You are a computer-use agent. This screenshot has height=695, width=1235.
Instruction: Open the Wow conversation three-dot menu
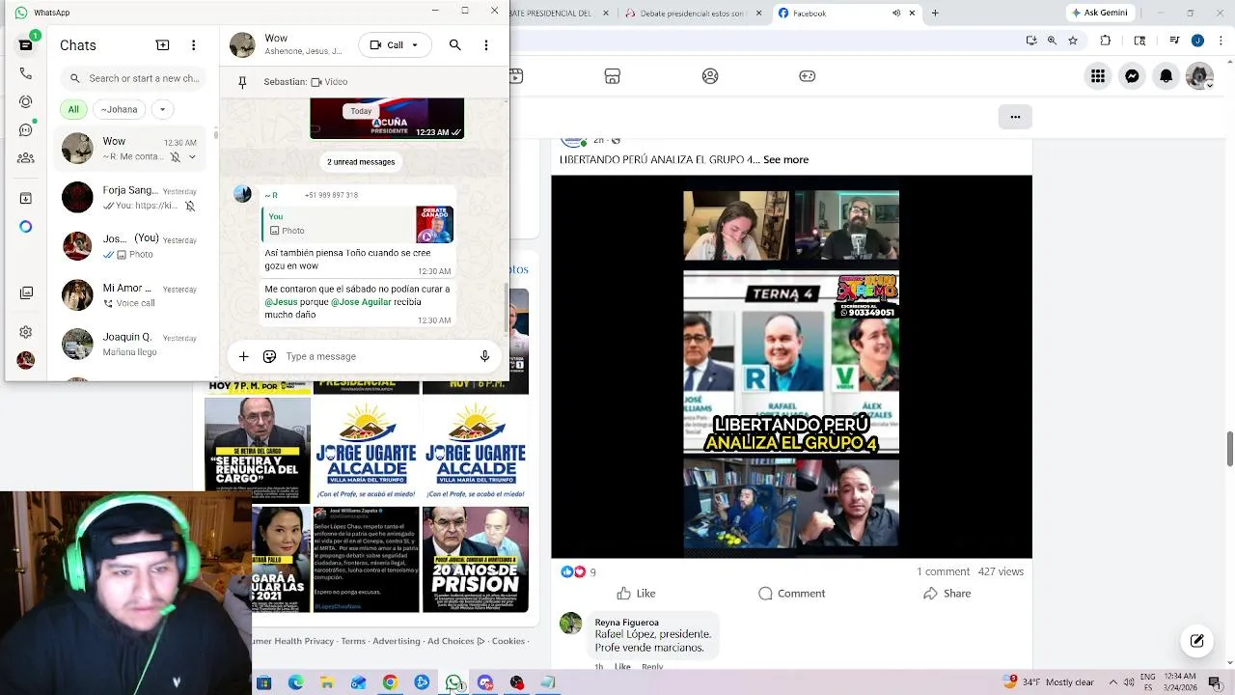(x=486, y=45)
